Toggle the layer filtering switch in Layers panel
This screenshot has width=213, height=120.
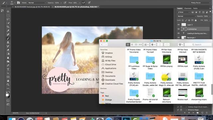point(210,12)
